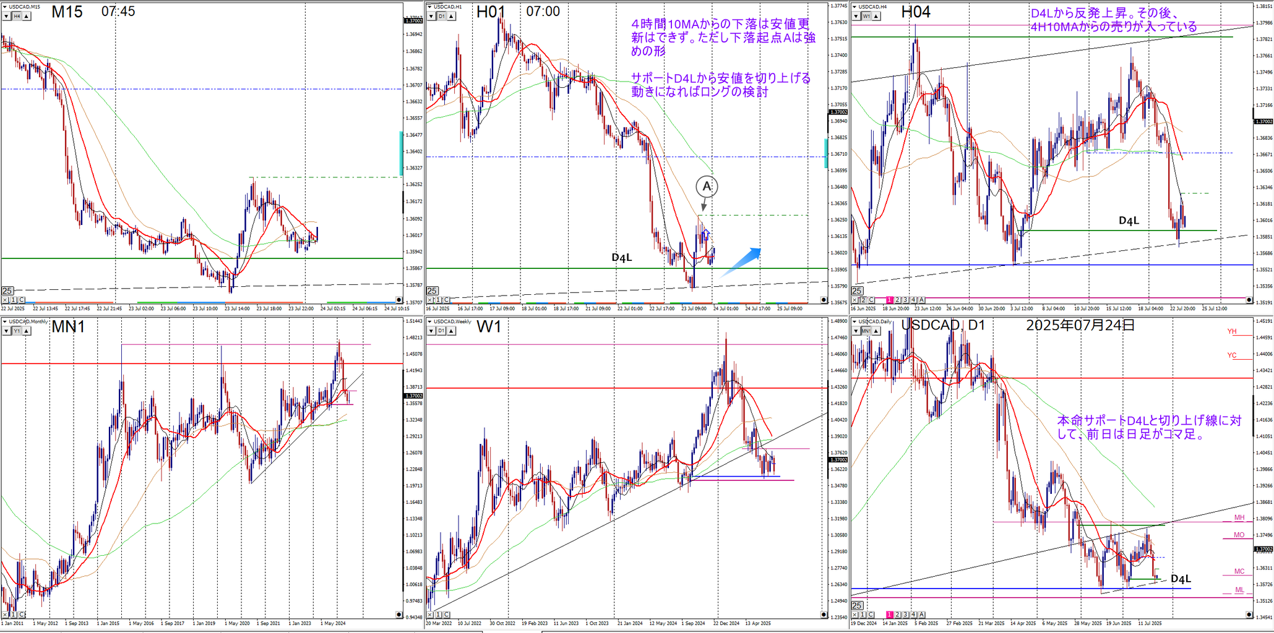Click the C button on Daily chart
The width and height of the screenshot is (1274, 633).
(x=872, y=614)
